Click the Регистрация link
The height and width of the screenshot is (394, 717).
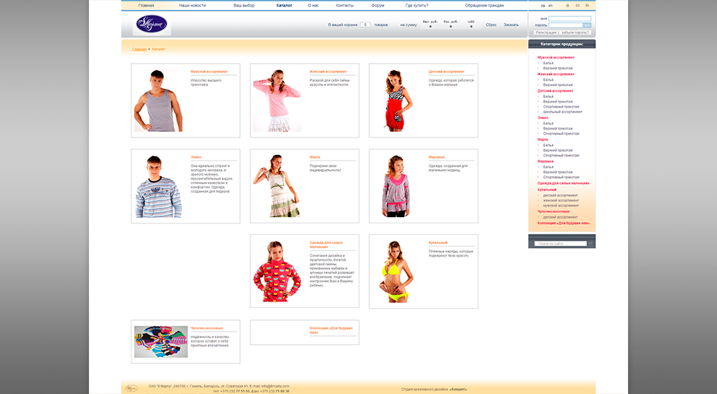[x=546, y=32]
